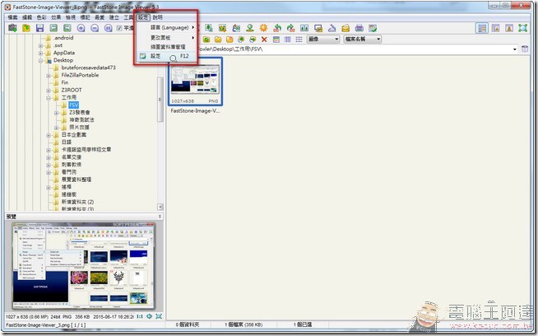Click the fit-to-window icon in preview status
Viewport: 538px width, 336px height.
(x=159, y=316)
